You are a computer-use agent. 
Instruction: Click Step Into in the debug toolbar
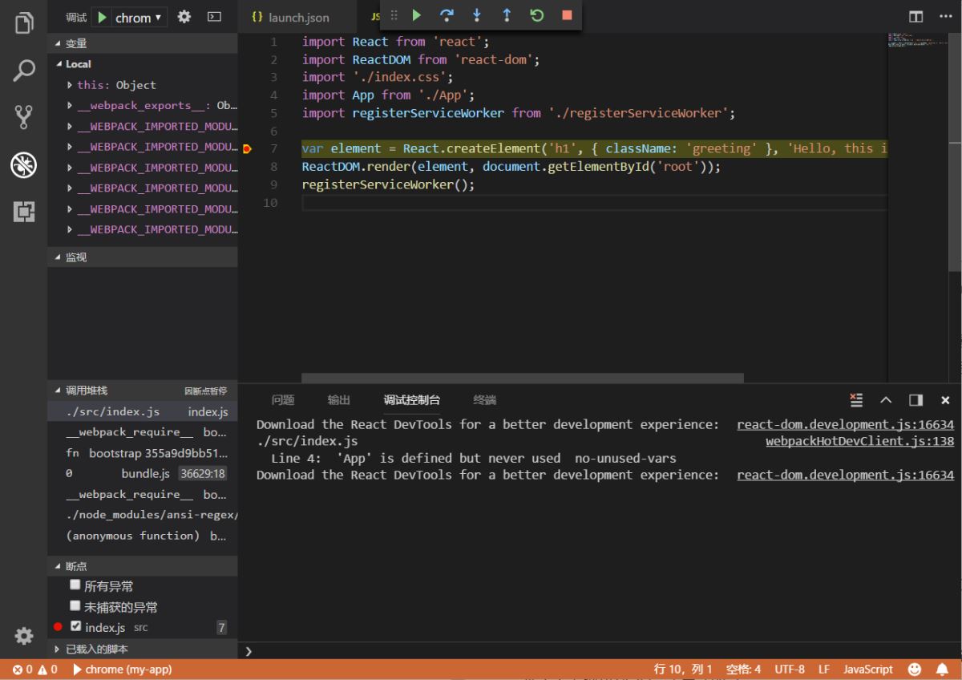477,15
